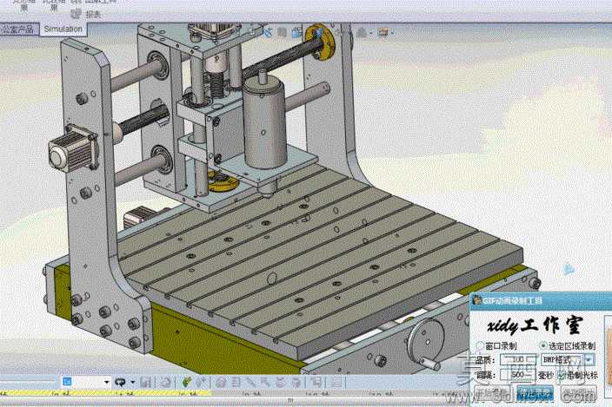Click the add key icon

202,382
